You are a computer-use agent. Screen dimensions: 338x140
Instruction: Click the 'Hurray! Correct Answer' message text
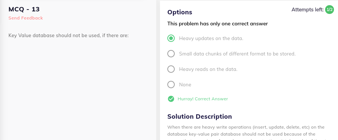tap(203, 99)
